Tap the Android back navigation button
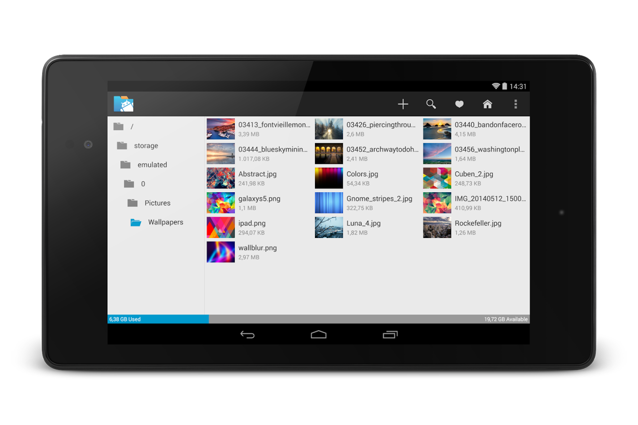 click(x=247, y=334)
